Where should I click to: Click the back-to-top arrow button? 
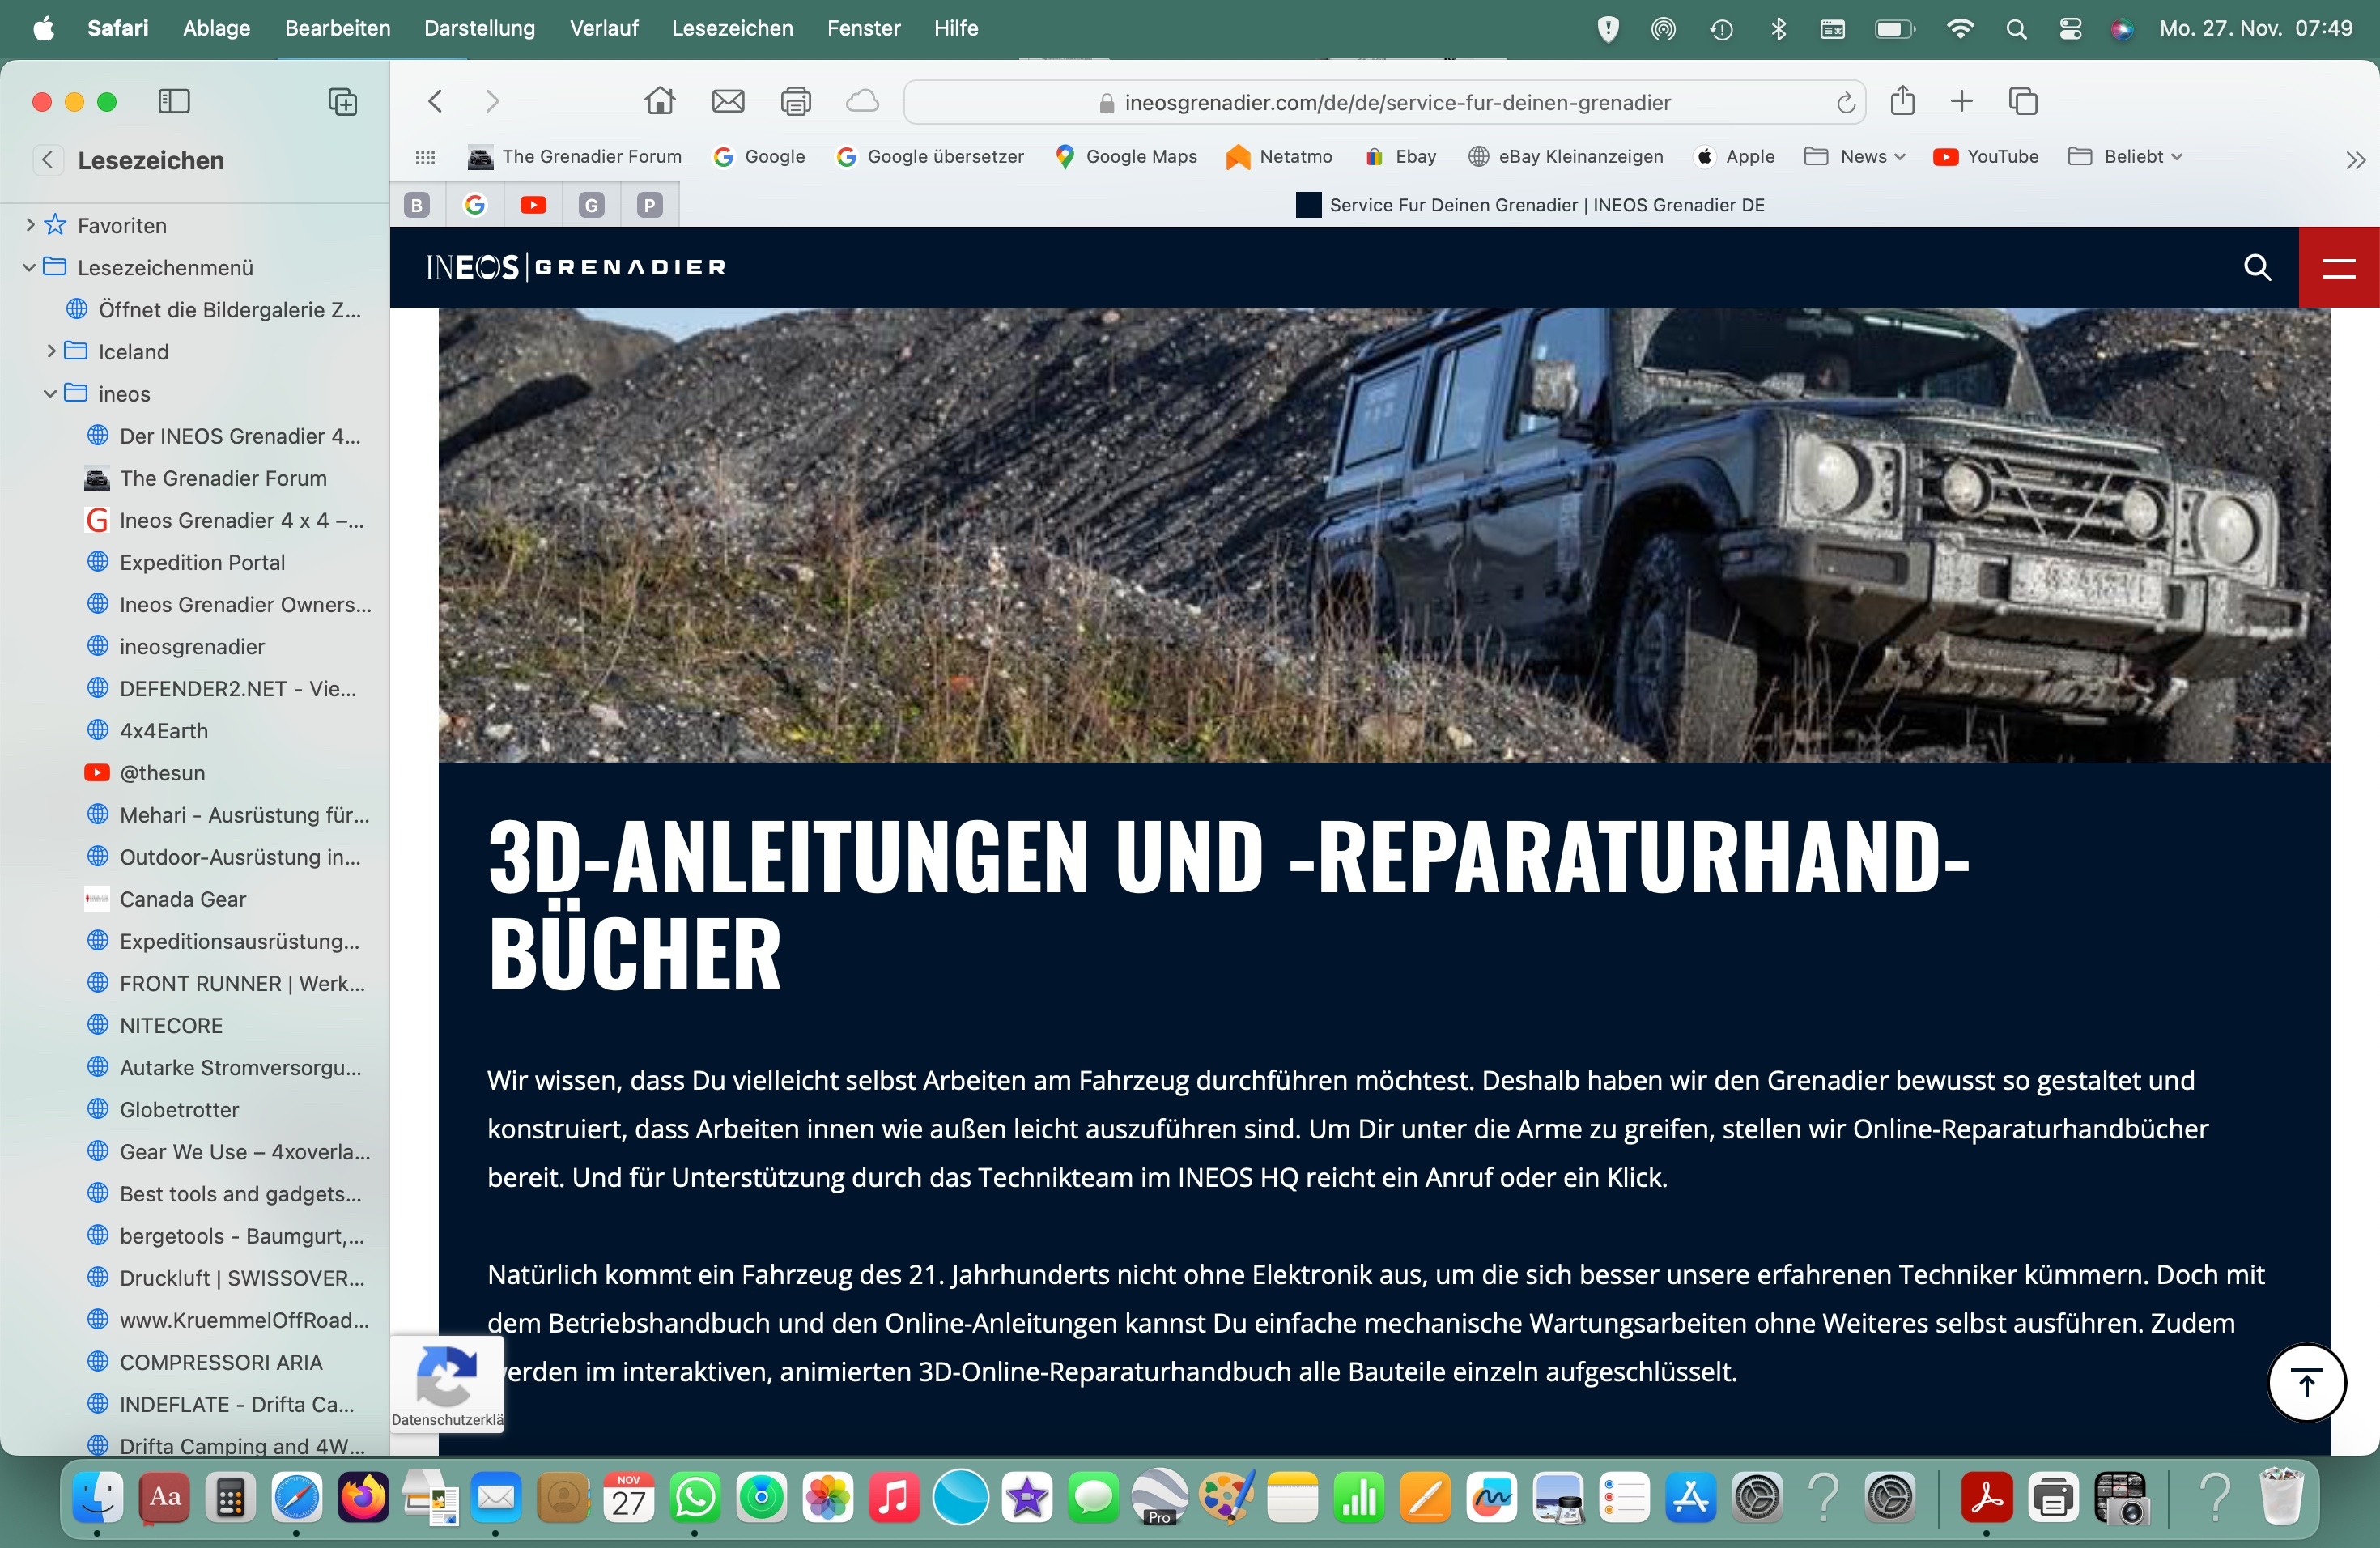[x=2306, y=1383]
